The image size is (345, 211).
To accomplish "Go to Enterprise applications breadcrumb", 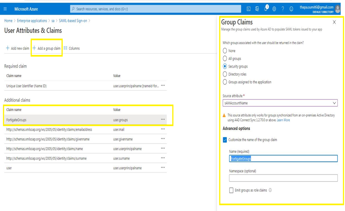I will 32,21.
